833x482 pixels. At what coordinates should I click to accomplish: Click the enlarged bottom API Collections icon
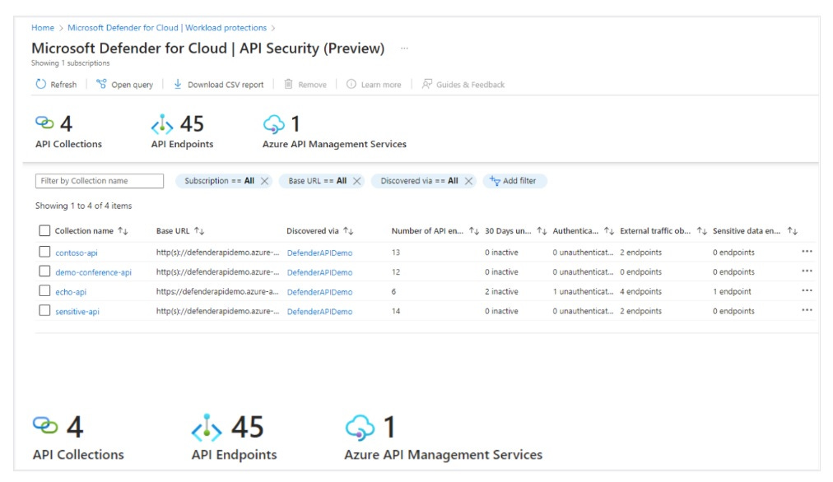pyautogui.click(x=45, y=425)
